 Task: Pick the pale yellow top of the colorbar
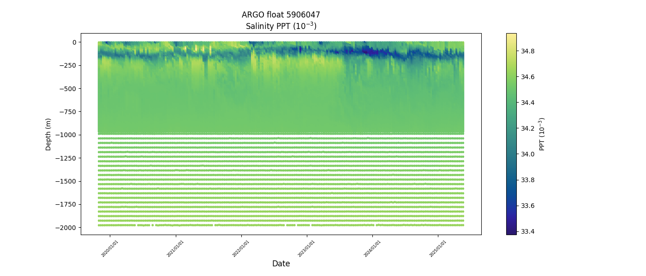(x=511, y=36)
